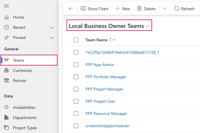Click the green plus New icon

click(118, 9)
